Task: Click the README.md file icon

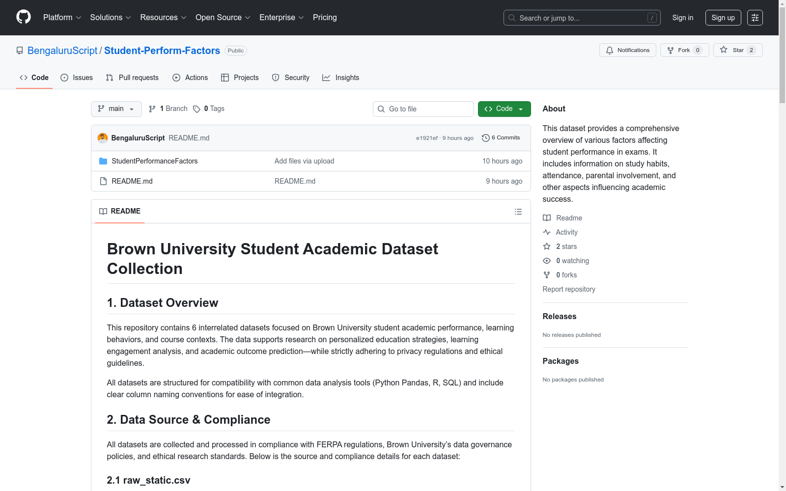Action: click(103, 181)
